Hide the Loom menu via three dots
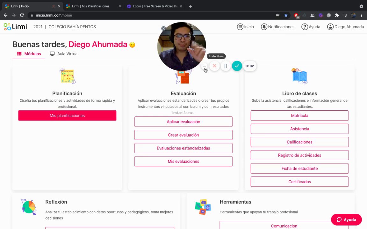 coord(204,66)
